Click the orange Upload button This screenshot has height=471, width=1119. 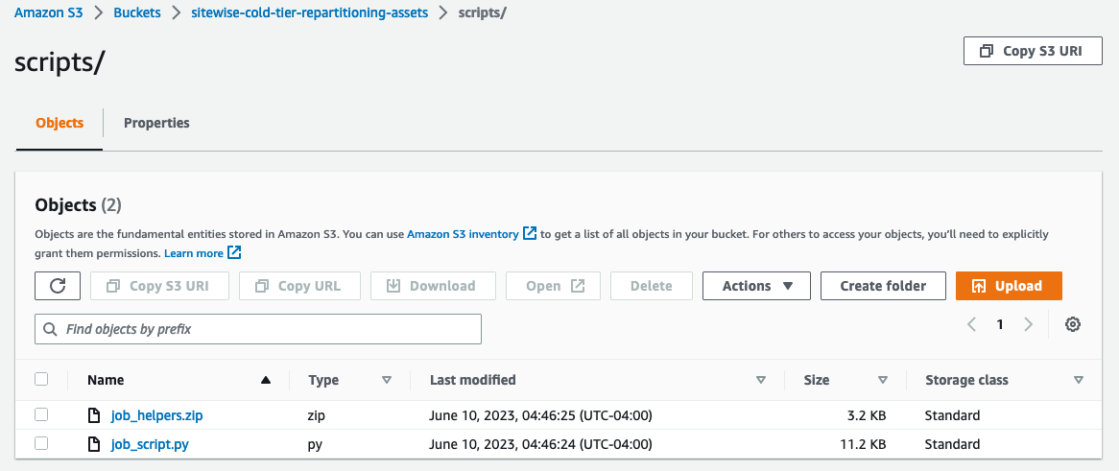point(1009,286)
